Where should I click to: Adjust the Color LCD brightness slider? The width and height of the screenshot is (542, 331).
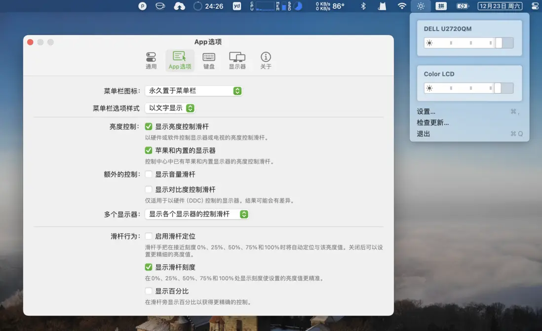[x=468, y=88]
